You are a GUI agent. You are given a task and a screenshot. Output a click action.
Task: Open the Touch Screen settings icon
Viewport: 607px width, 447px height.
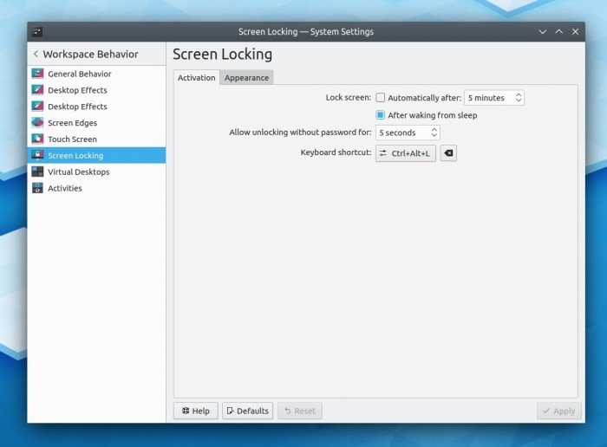[x=37, y=139]
